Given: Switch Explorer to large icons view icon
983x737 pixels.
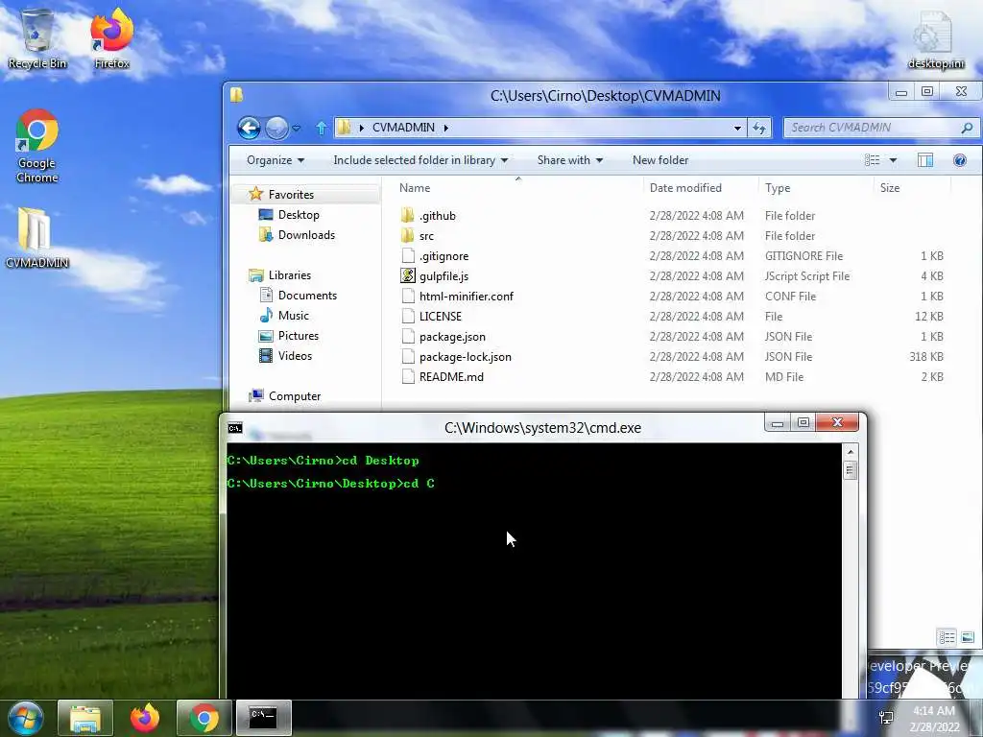Looking at the screenshot, I should coord(968,637).
